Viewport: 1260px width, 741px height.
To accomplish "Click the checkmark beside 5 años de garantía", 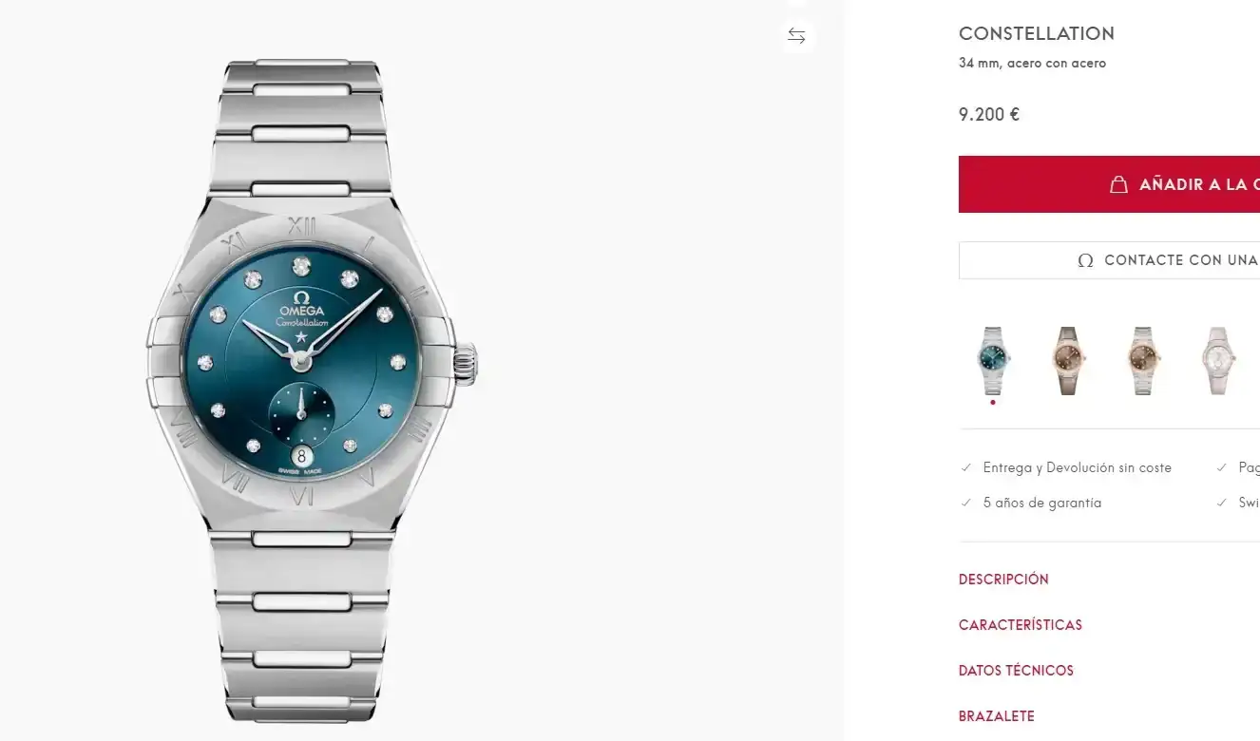I will pos(966,503).
